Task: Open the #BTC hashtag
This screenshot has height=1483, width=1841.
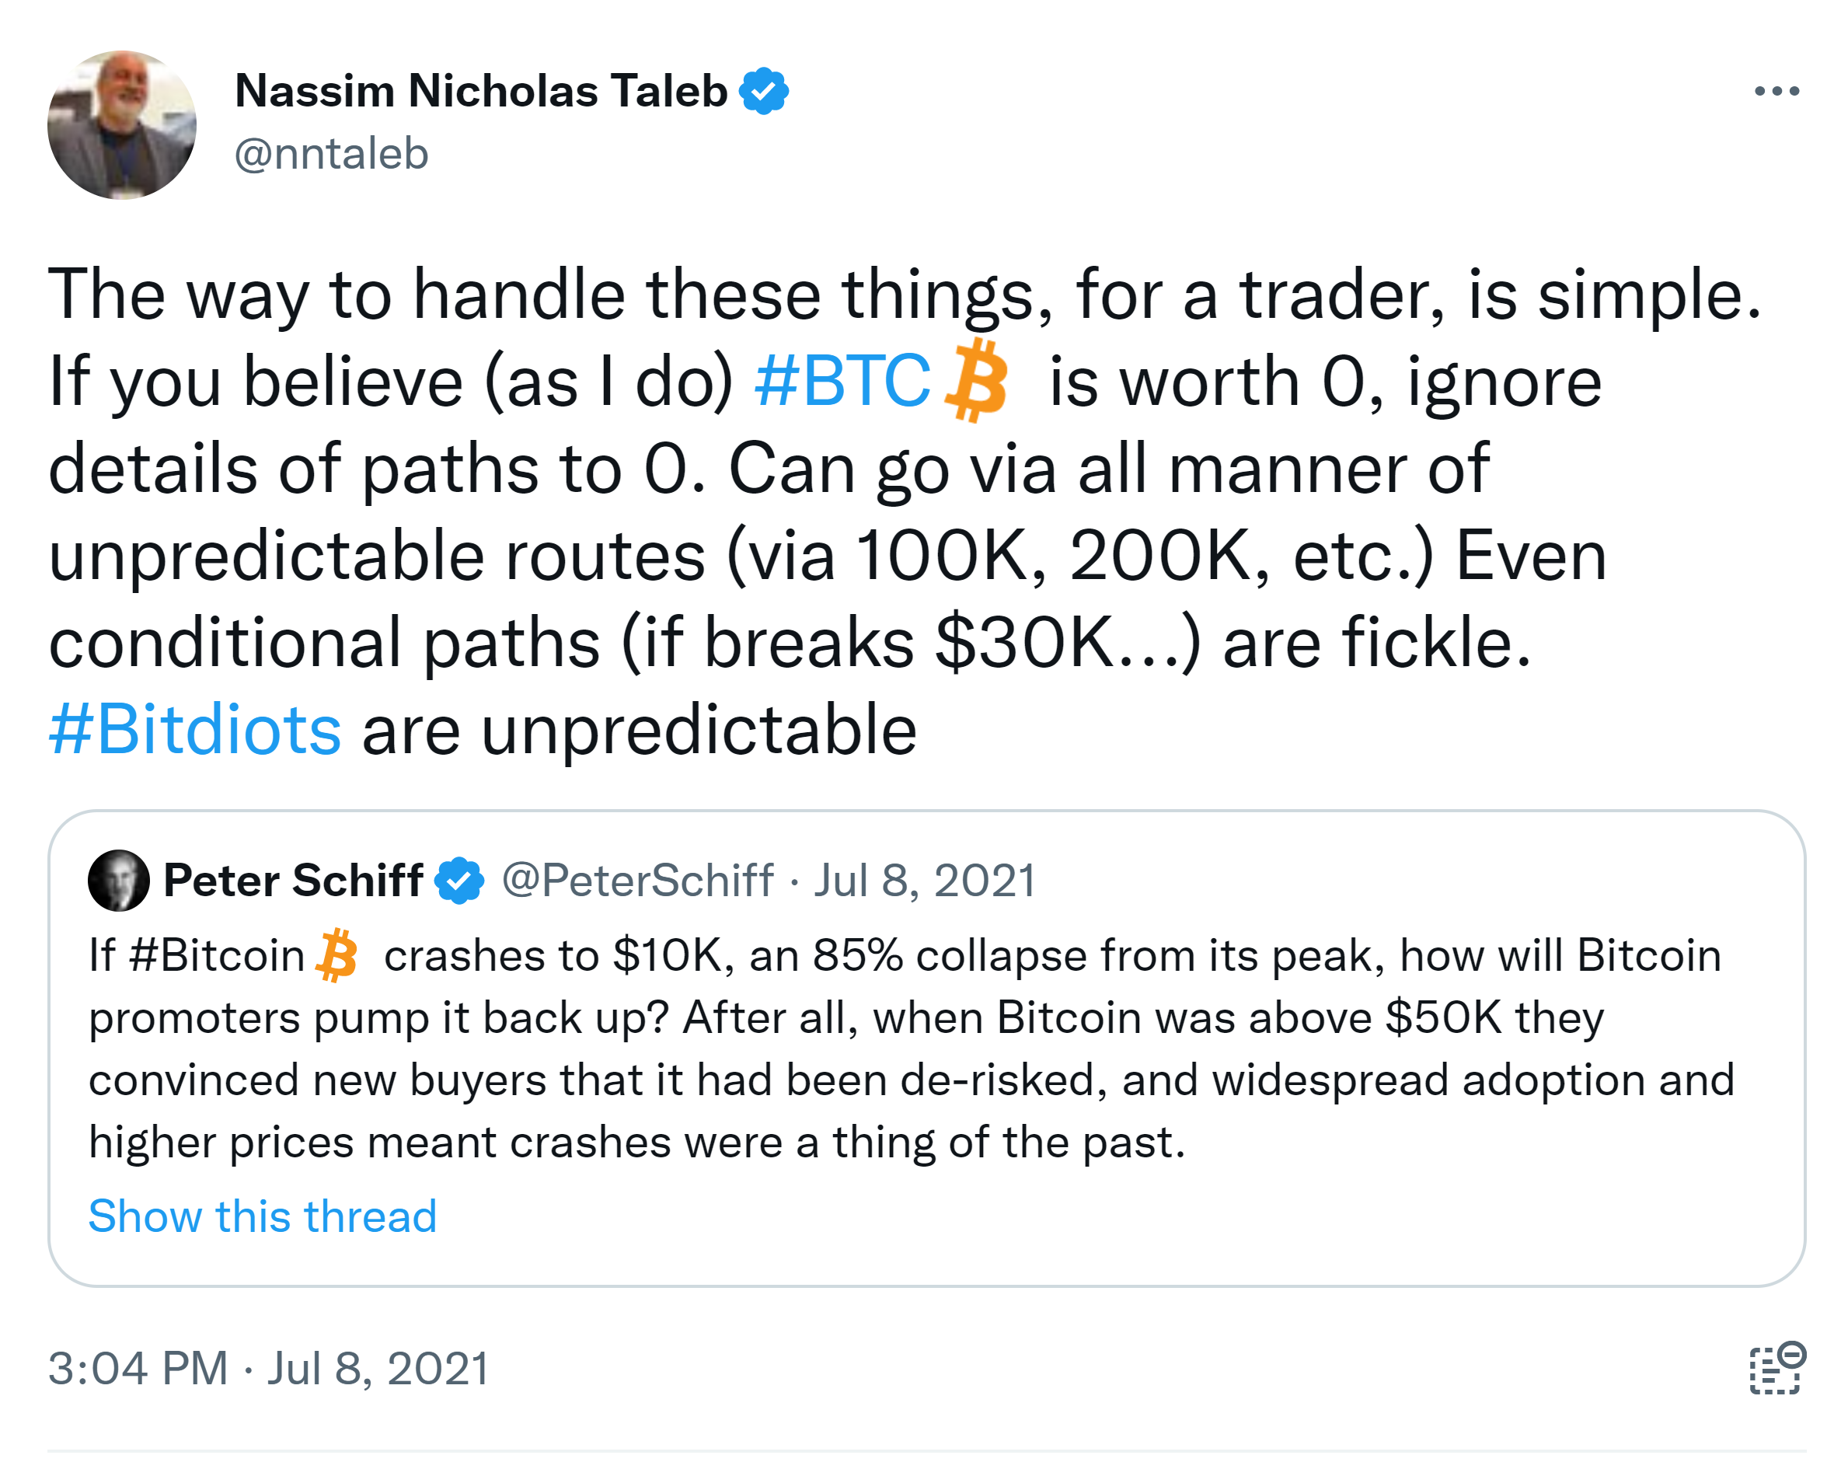Action: 842,381
